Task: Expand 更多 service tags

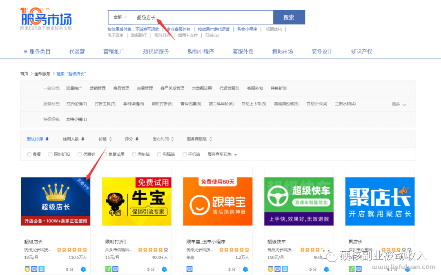Action: pos(399,104)
